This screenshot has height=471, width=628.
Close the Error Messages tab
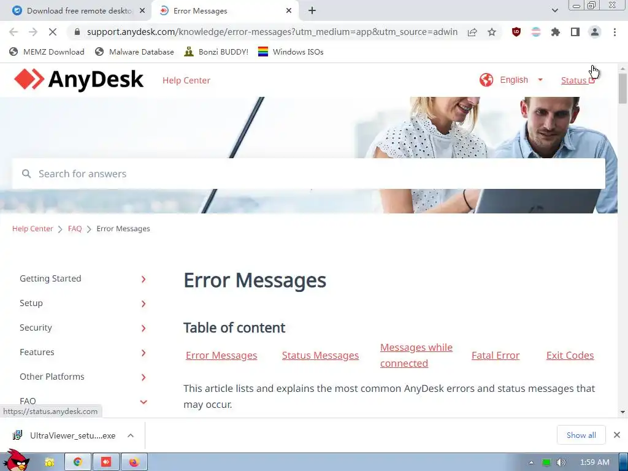(289, 11)
